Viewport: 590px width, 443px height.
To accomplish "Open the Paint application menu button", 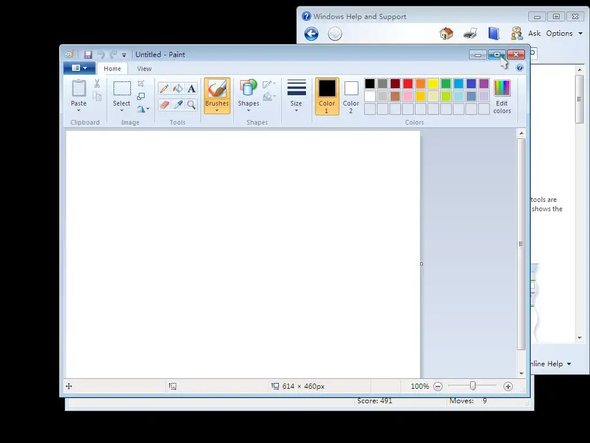I will [x=80, y=68].
